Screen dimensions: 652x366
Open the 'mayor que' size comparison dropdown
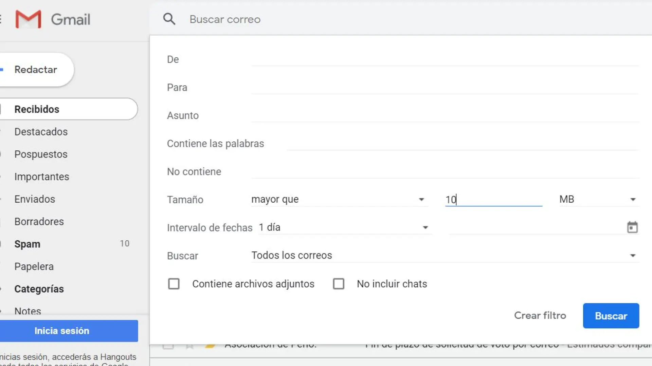(x=339, y=199)
